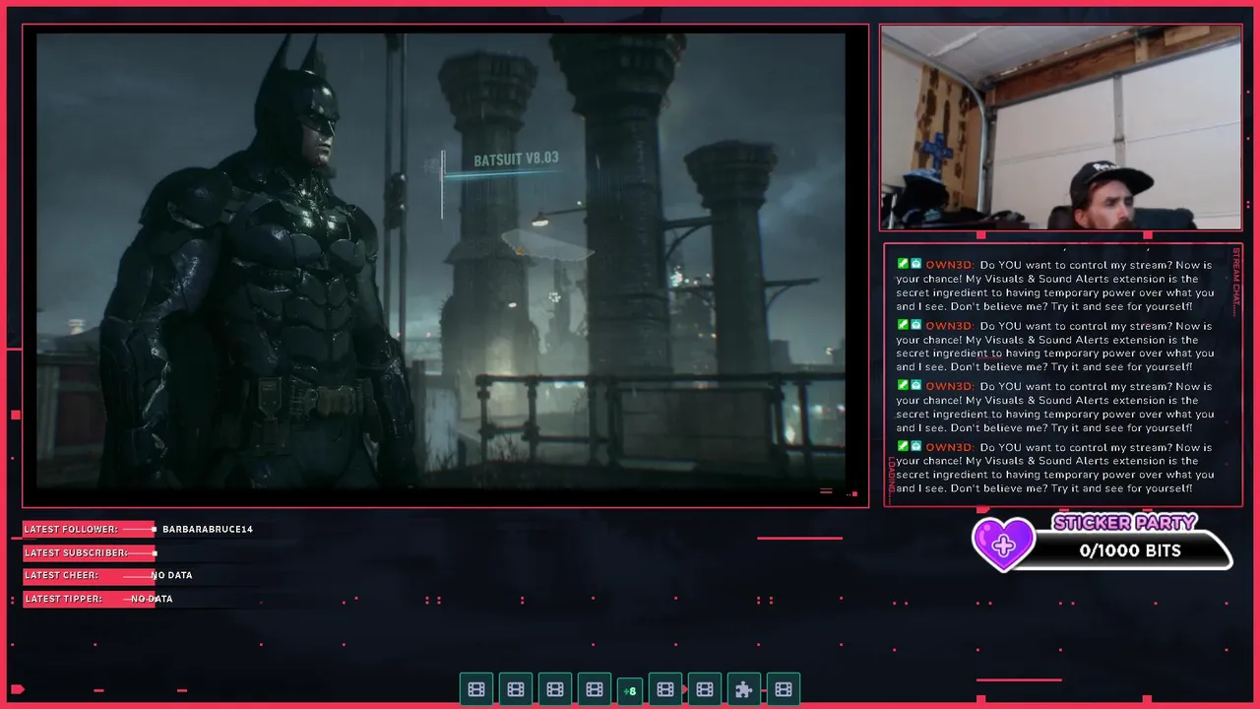Click the NO DATA value beside Latest Cheer

[171, 575]
